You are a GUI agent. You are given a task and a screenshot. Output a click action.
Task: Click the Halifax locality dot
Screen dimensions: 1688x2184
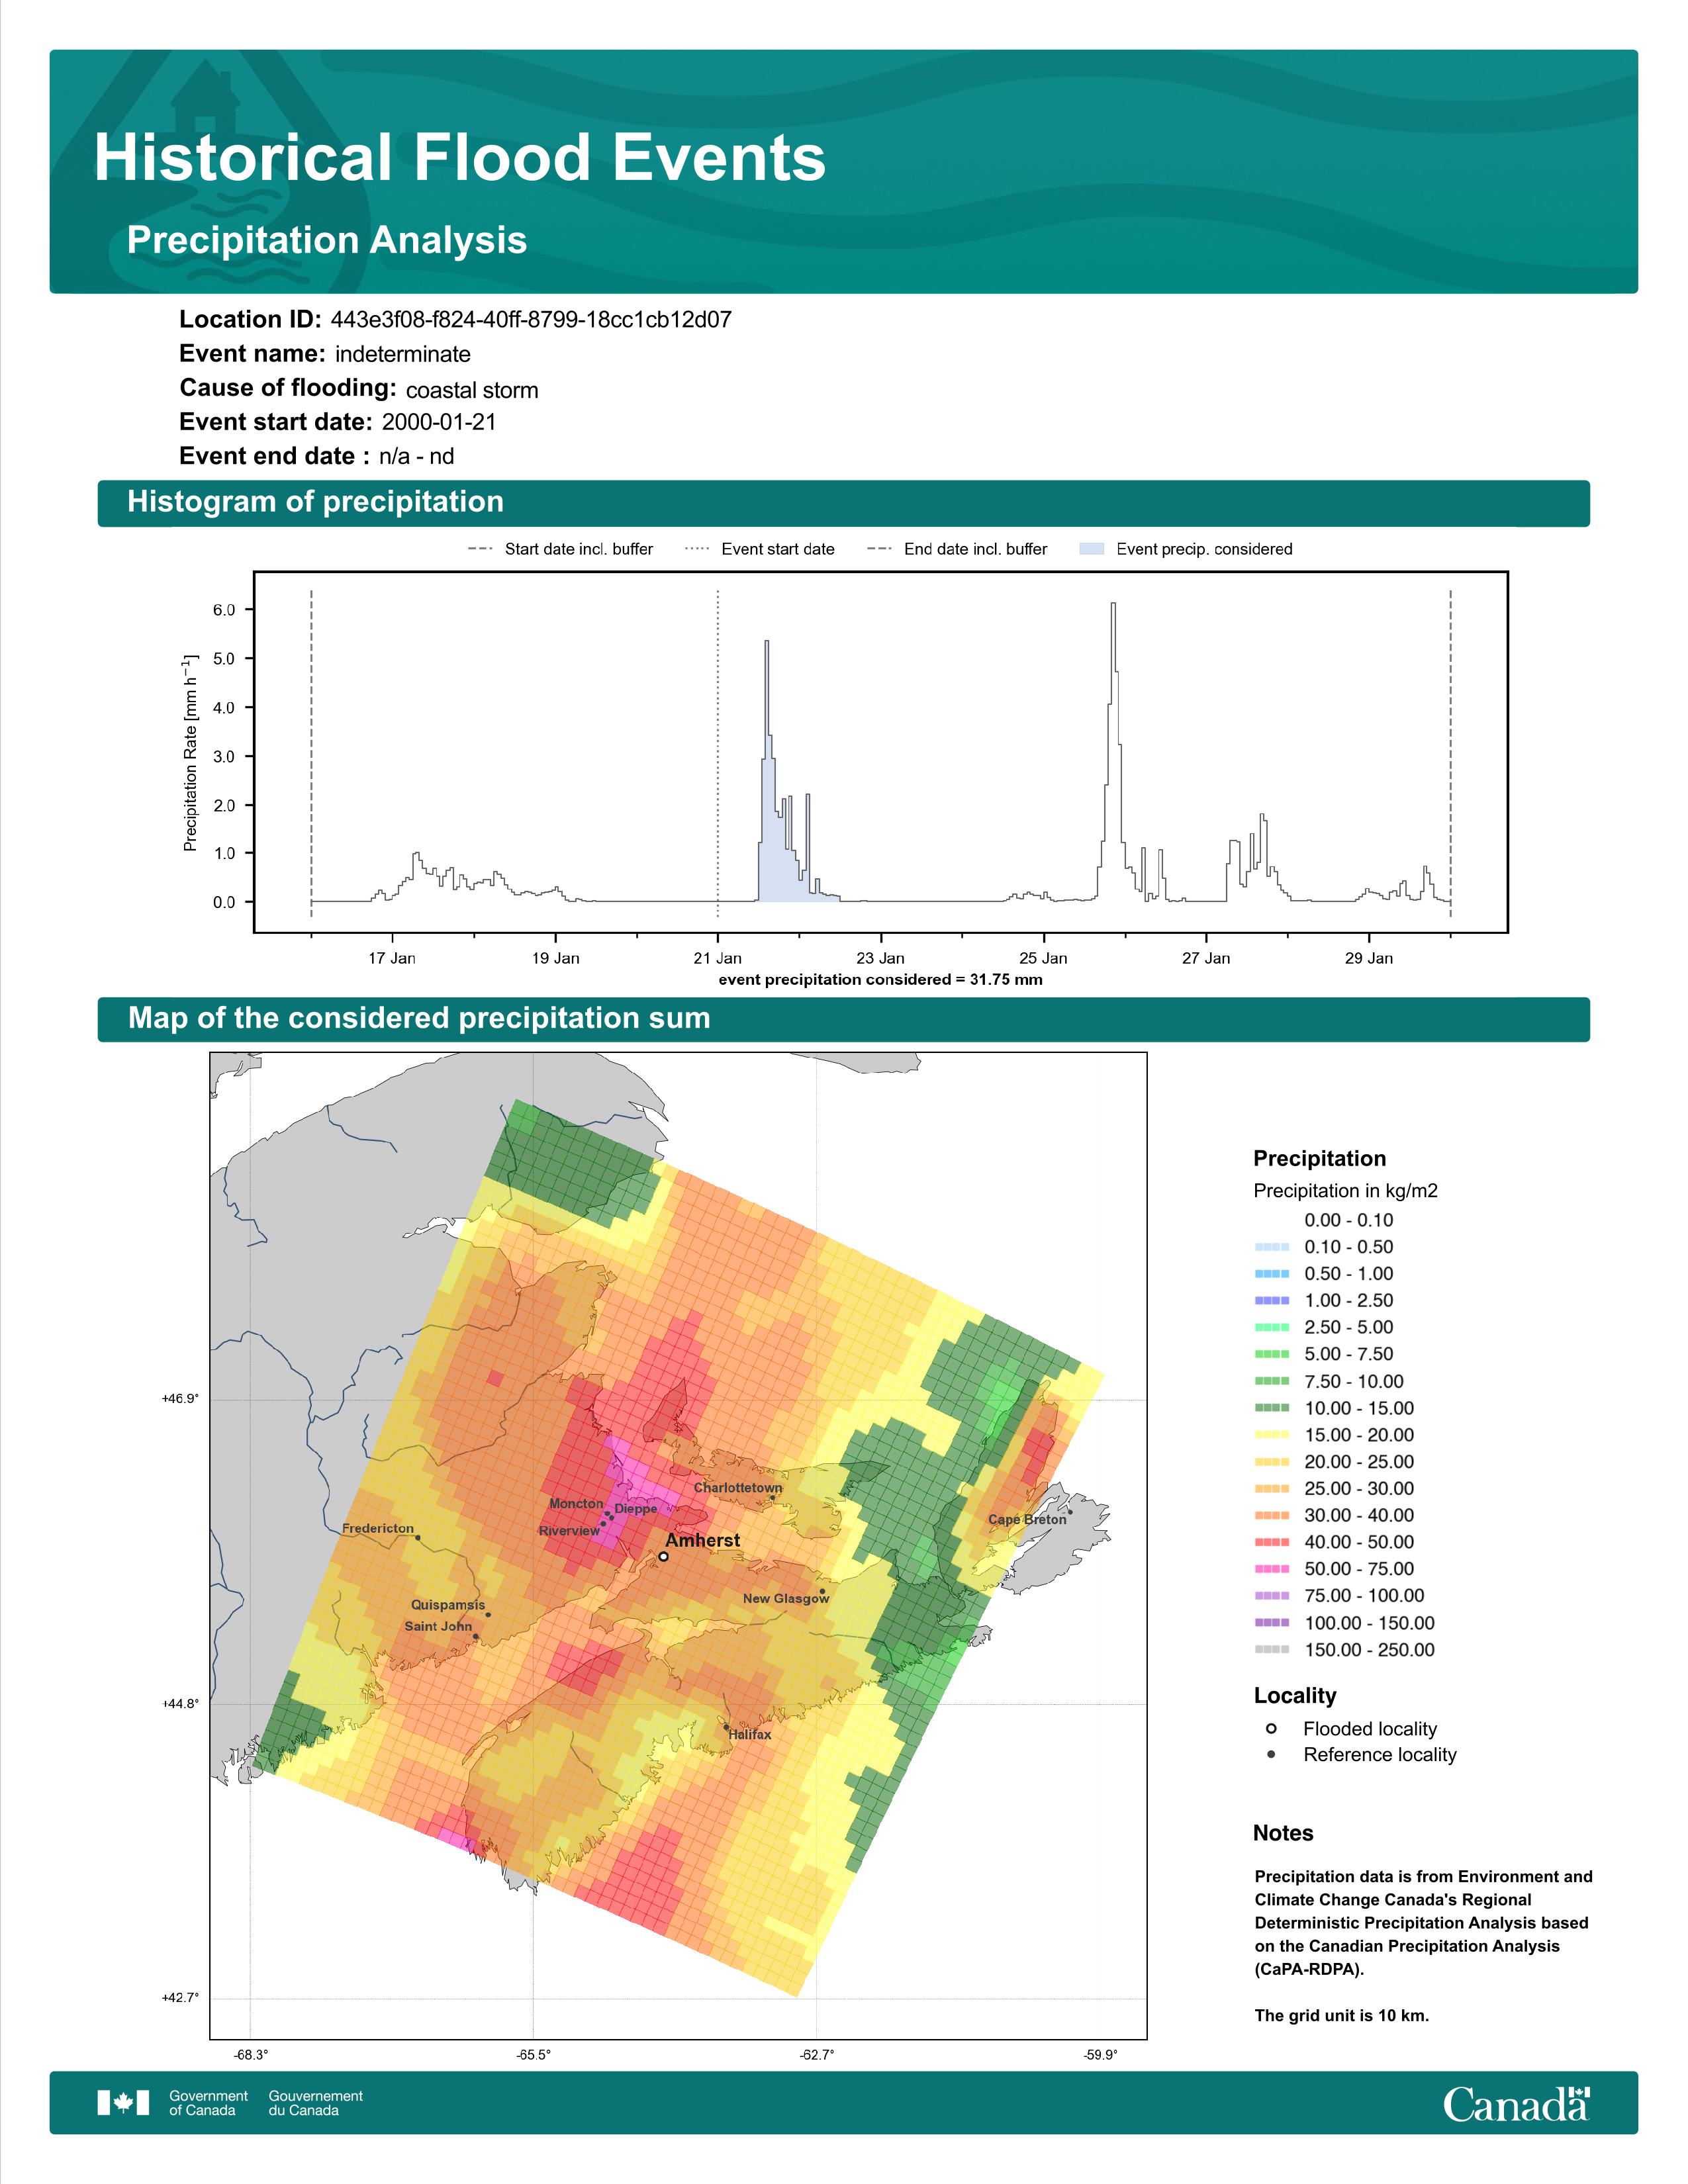click(726, 1726)
